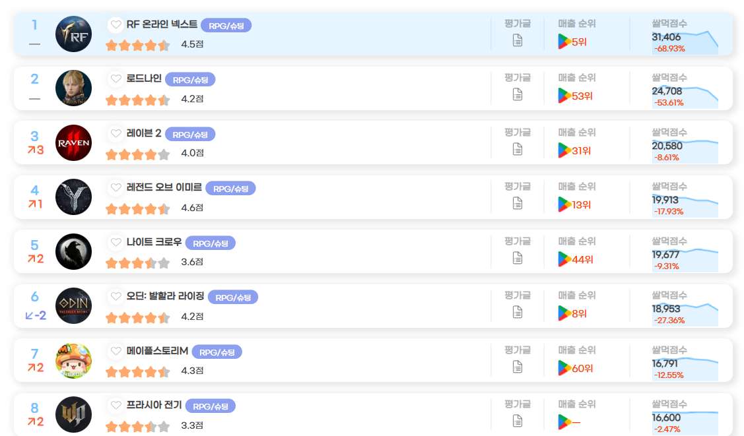The image size is (744, 436).
Task: Favorite RF 온라인 넥스트 with heart
Action: pyautogui.click(x=116, y=24)
